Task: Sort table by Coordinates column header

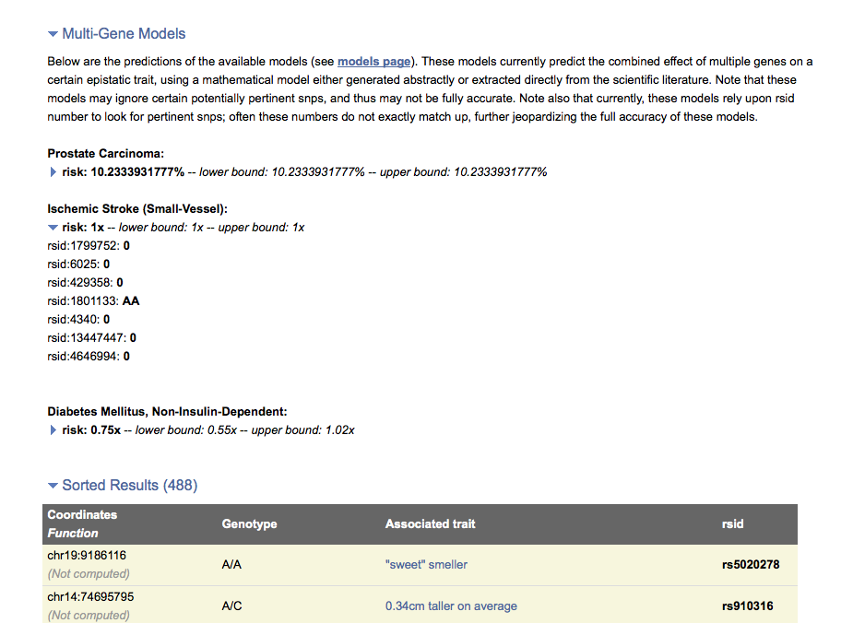Action: pos(82,515)
